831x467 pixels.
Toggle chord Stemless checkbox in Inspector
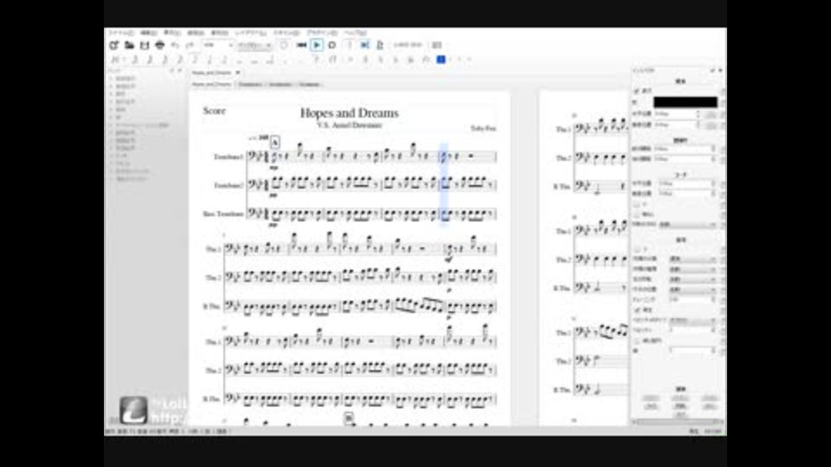point(636,214)
